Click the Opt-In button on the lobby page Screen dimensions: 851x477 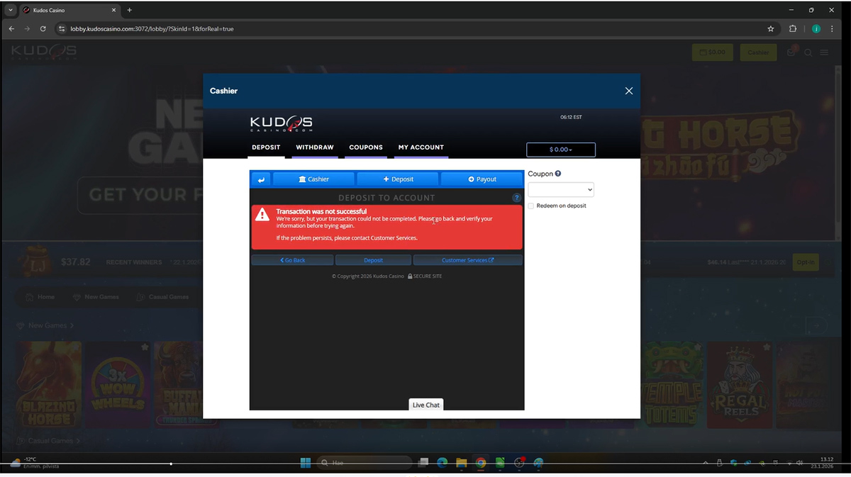(806, 262)
